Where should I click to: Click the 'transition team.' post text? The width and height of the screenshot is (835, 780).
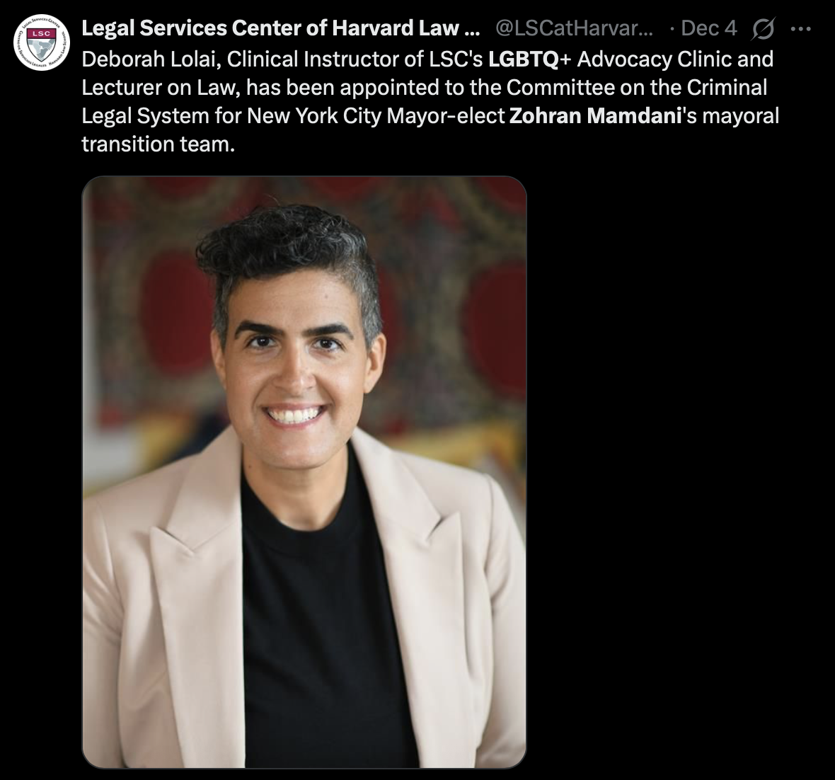pos(159,144)
